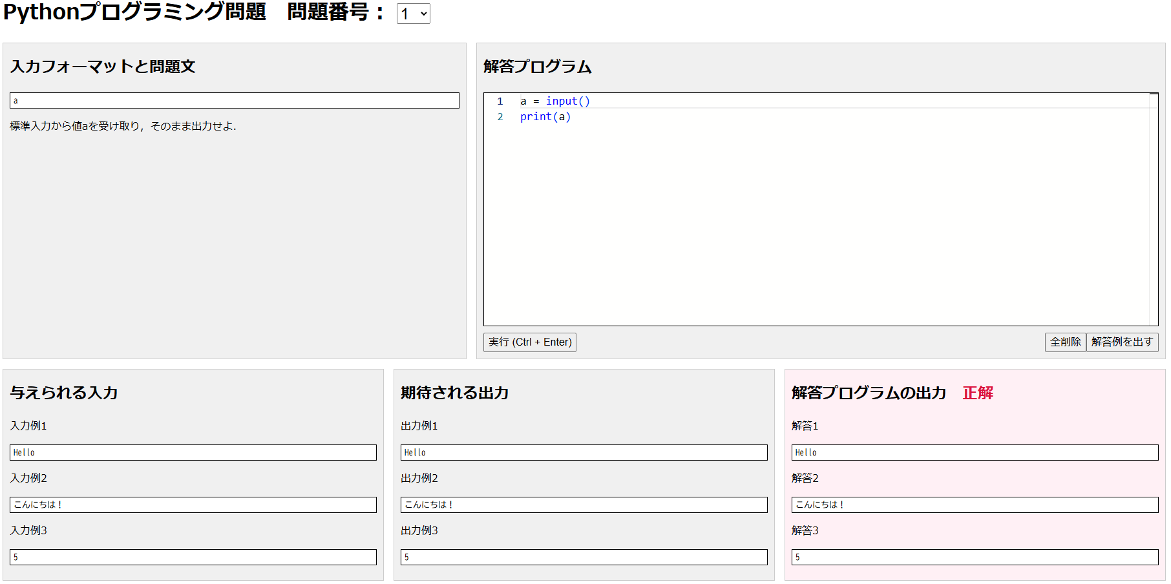Click the 入力例1 field containing Hello
This screenshot has width=1171, height=584.
[x=193, y=452]
